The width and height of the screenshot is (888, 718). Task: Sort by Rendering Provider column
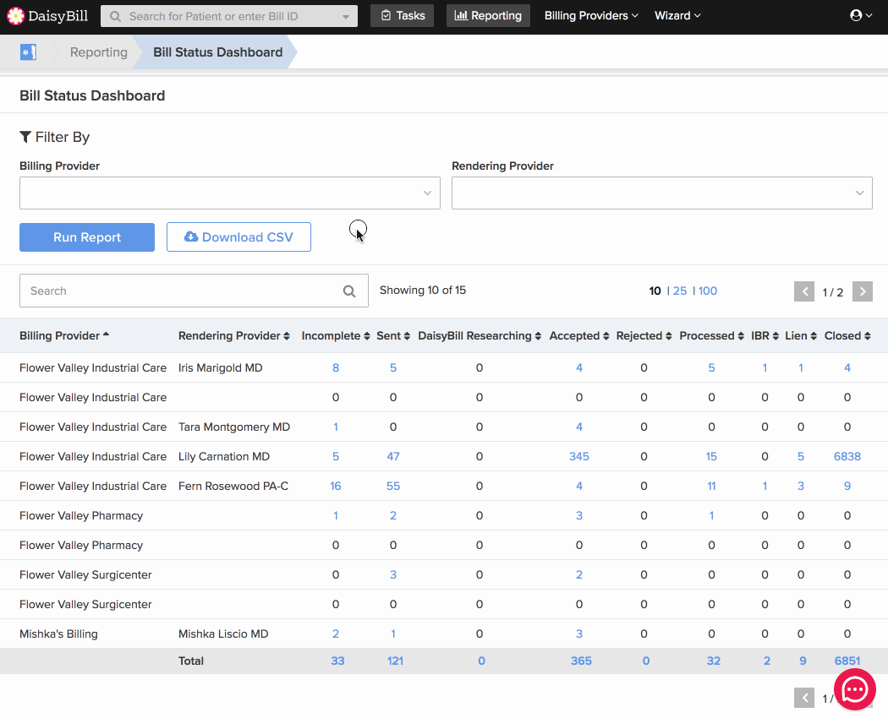pos(234,335)
